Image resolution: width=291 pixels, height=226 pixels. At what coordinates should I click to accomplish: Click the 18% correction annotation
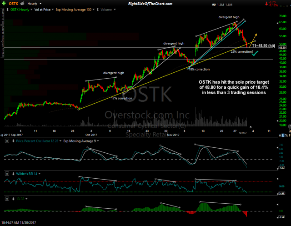coord(199,70)
